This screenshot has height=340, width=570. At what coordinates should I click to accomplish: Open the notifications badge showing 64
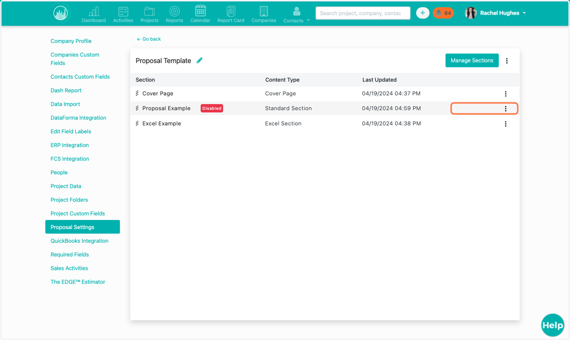click(x=443, y=13)
